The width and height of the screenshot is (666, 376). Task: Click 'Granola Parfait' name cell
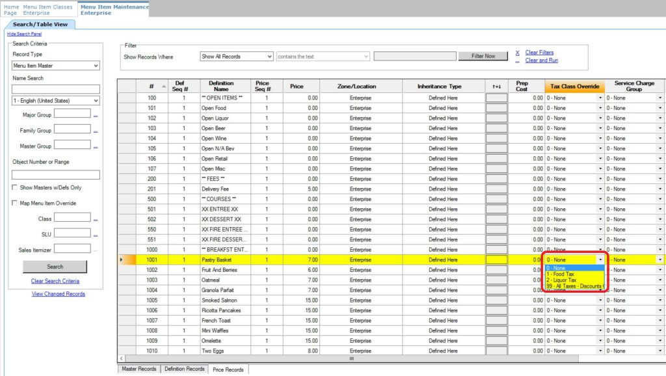[225, 290]
